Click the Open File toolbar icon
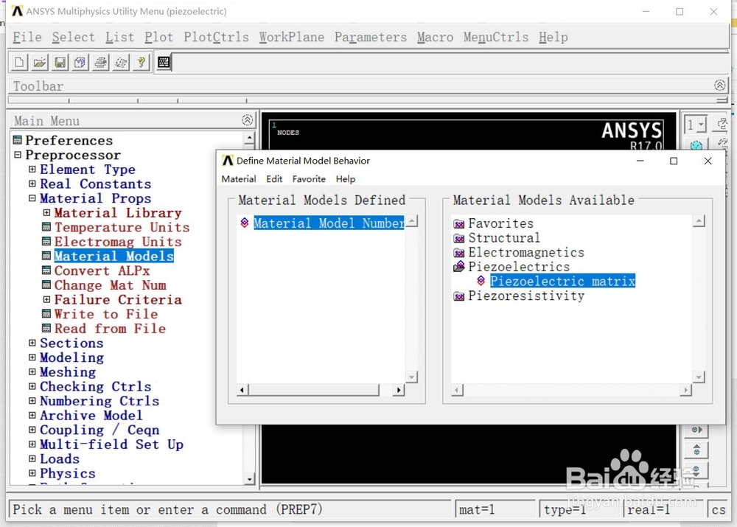Screen dimensions: 737x527 tap(40, 62)
